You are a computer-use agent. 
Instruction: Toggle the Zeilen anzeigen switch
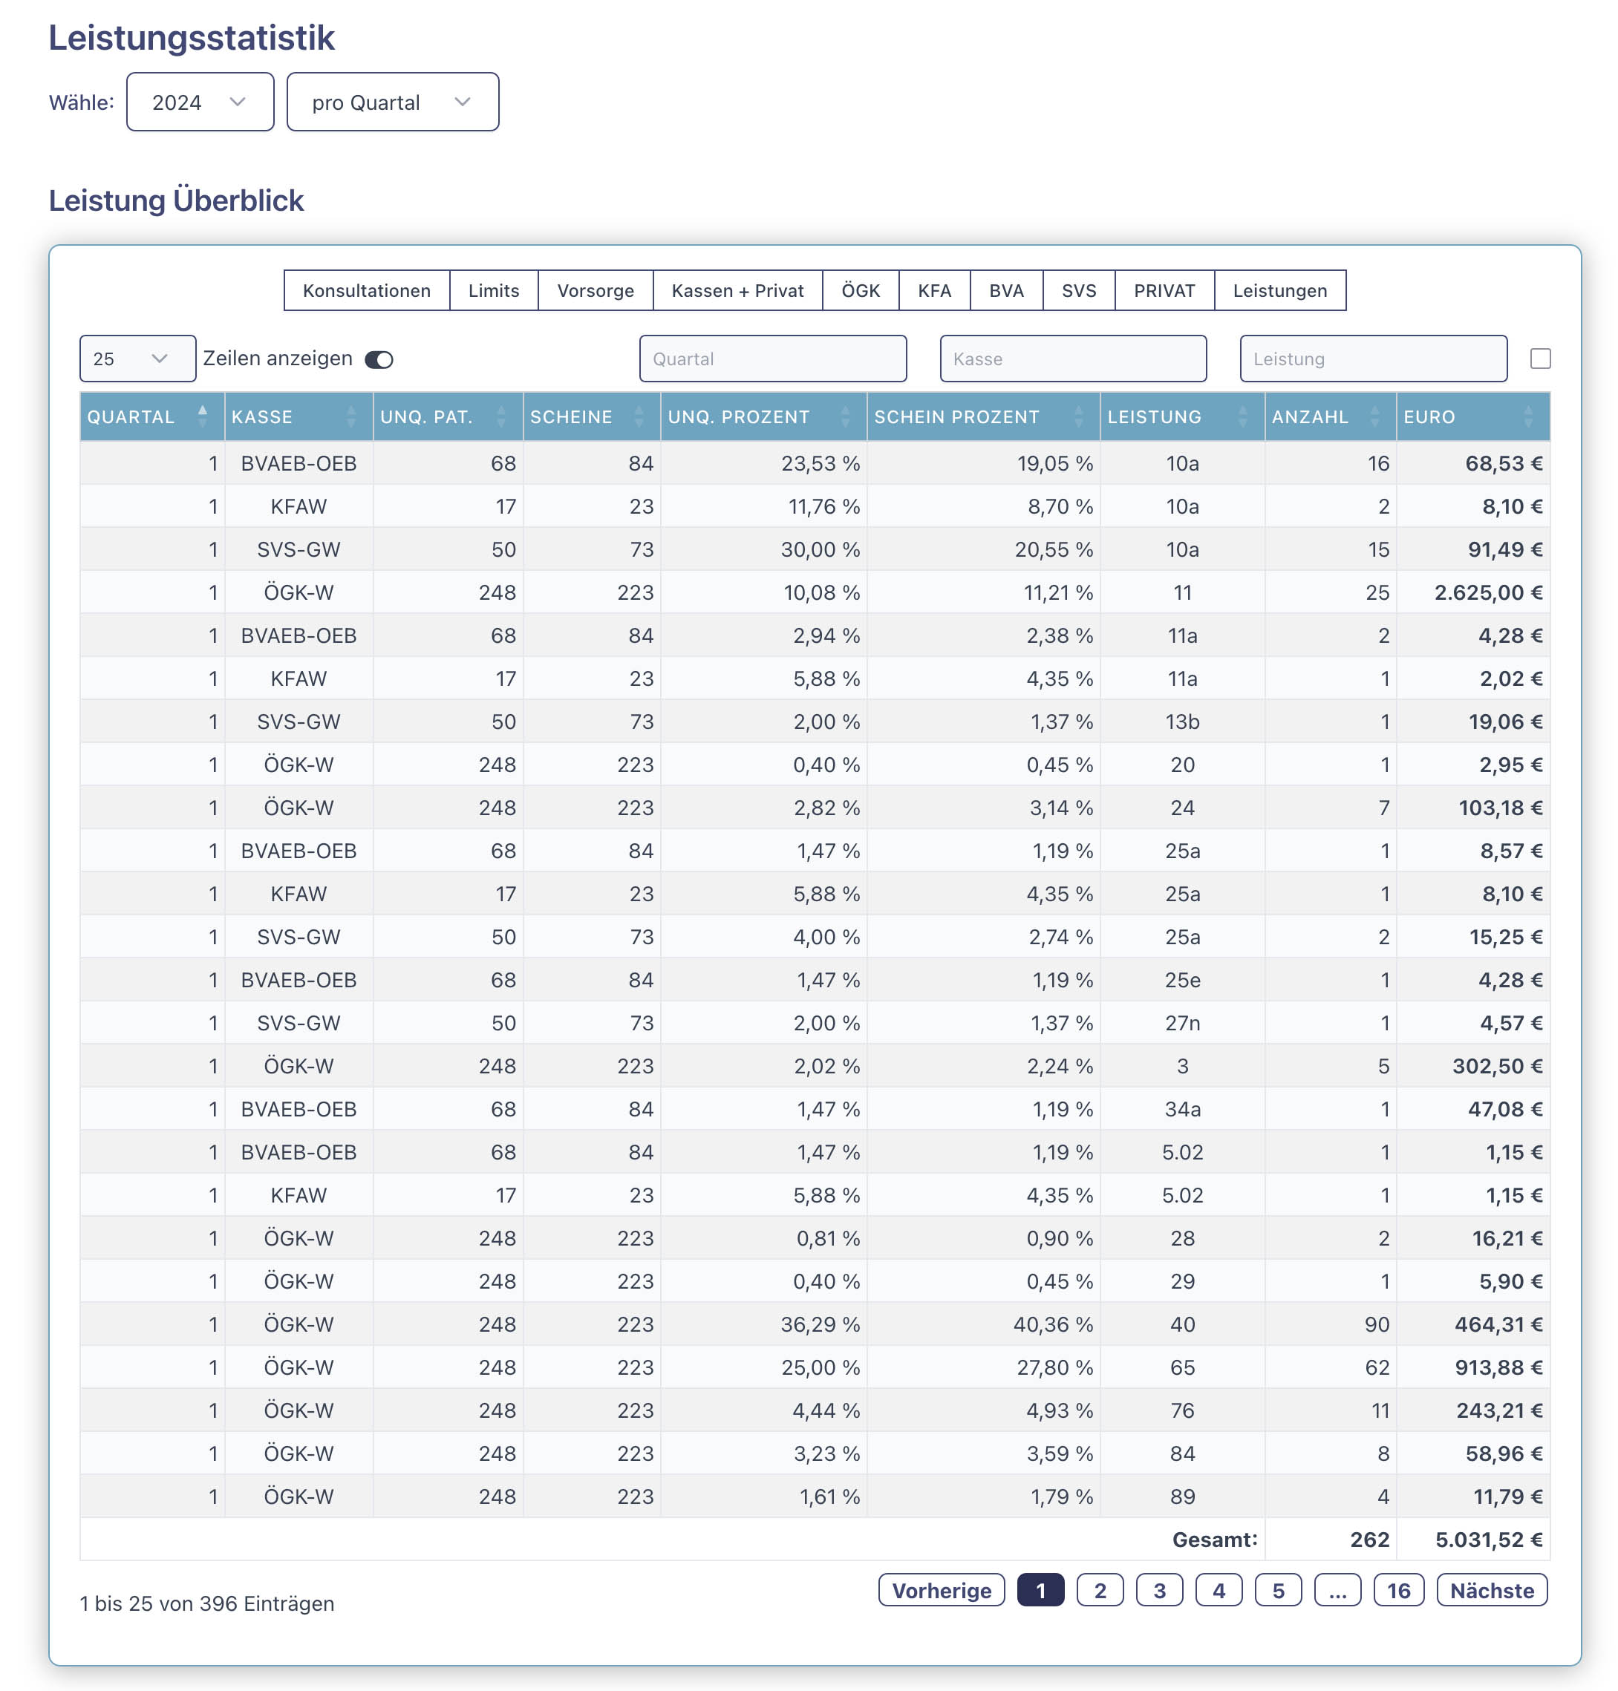tap(379, 359)
